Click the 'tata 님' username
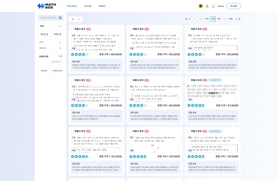Viewport: 278px width, 181px height. click(x=221, y=6)
